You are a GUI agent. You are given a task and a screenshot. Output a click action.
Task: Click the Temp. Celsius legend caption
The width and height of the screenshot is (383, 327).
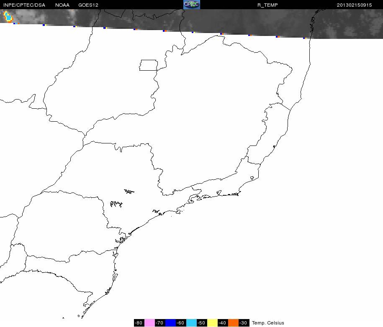coord(268,323)
